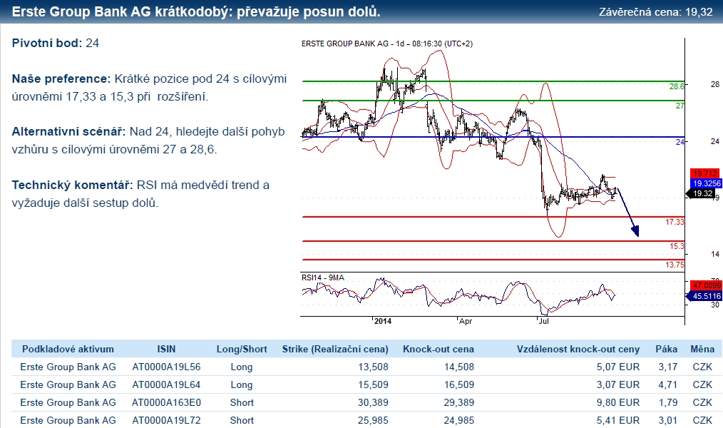Click the red 47.0099 RSI value tag
Image resolution: width=723 pixels, height=428 pixels.
click(706, 285)
